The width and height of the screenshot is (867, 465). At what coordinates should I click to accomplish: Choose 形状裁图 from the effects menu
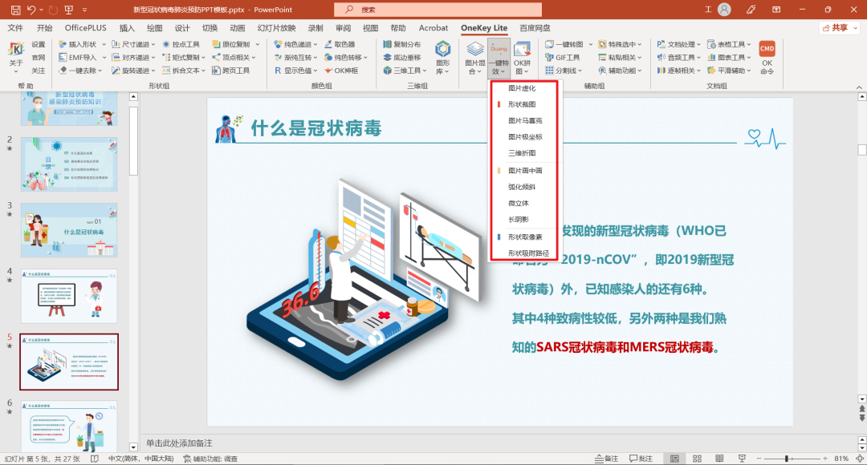523,104
